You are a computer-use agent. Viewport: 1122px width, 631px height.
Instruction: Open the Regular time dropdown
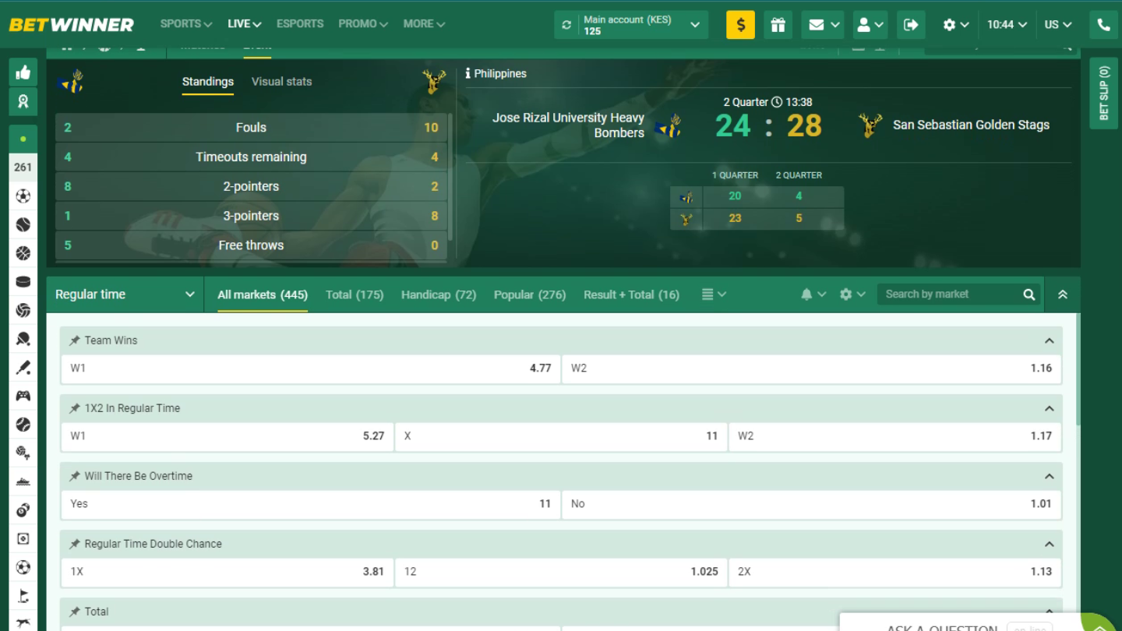[125, 294]
